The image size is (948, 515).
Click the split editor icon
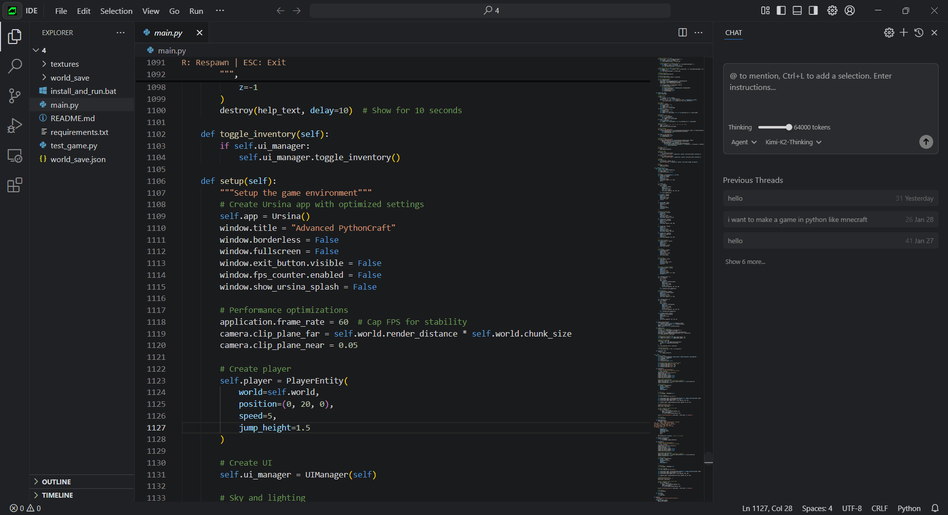[682, 33]
